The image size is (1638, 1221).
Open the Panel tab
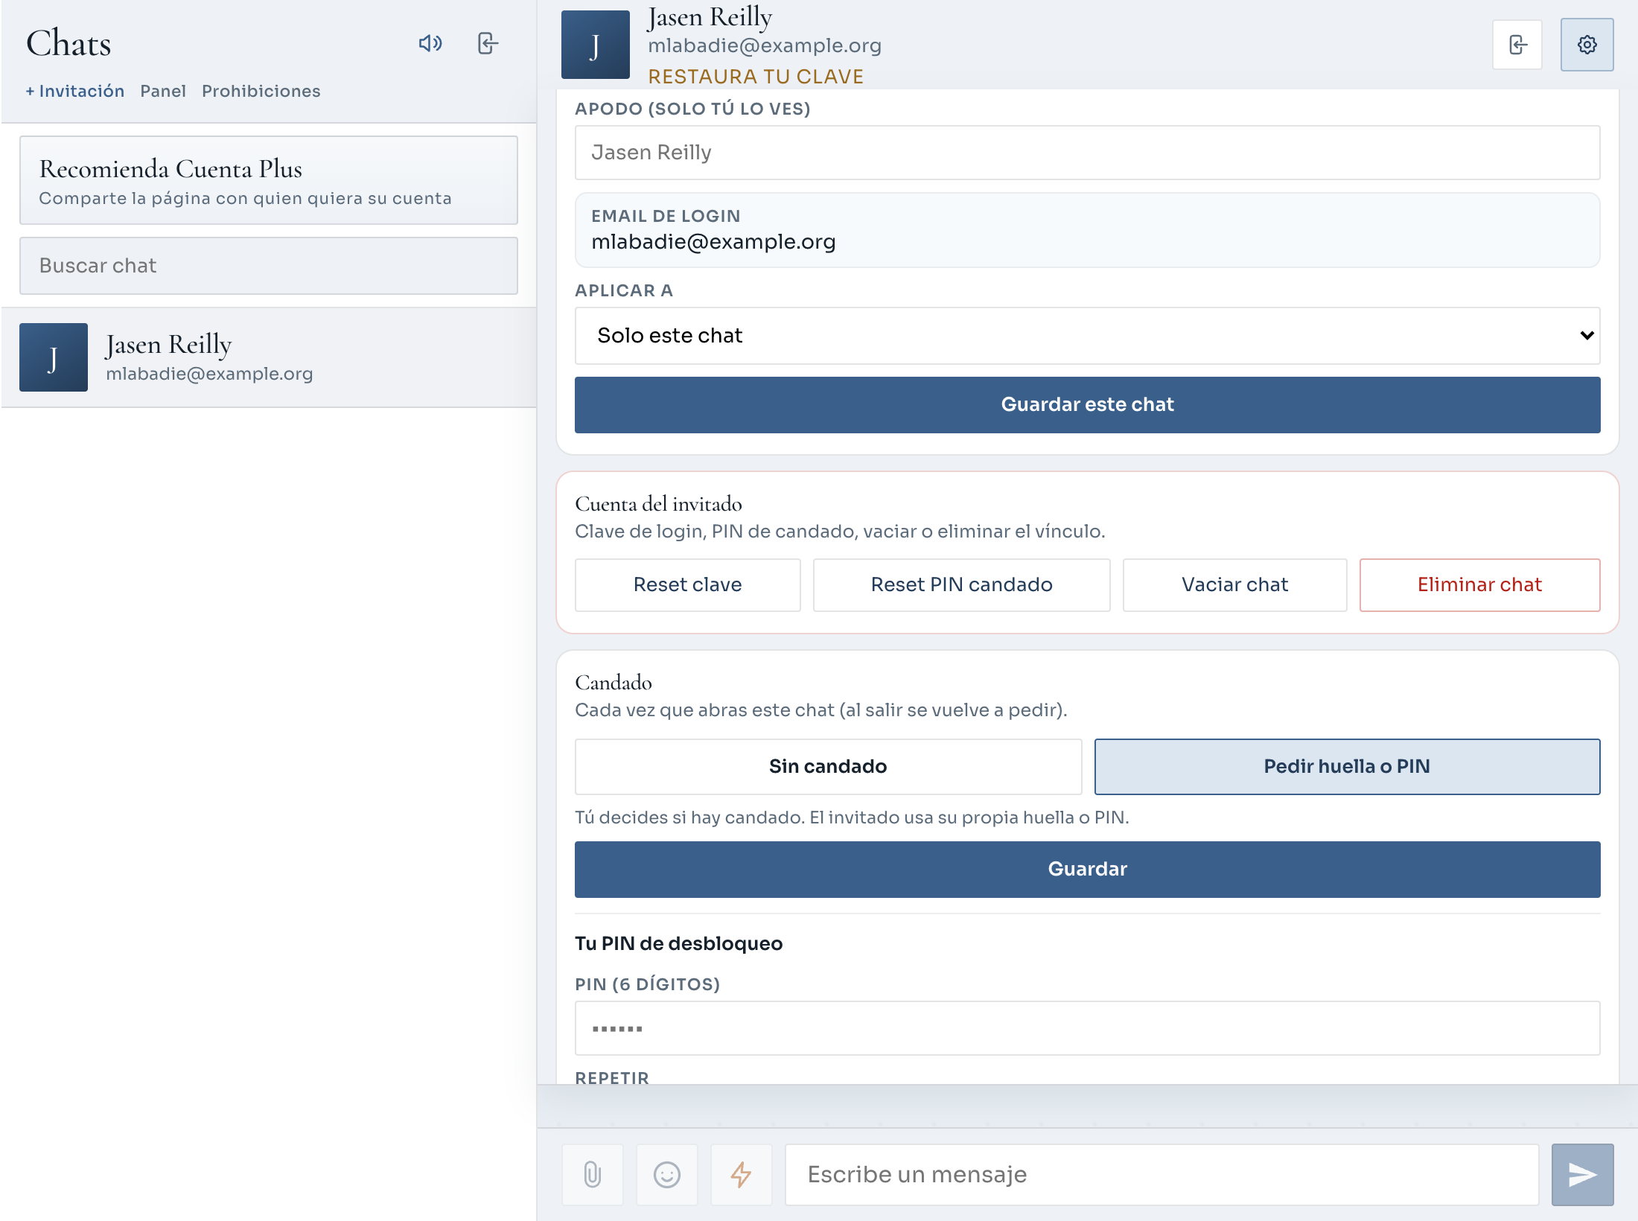pos(163,91)
